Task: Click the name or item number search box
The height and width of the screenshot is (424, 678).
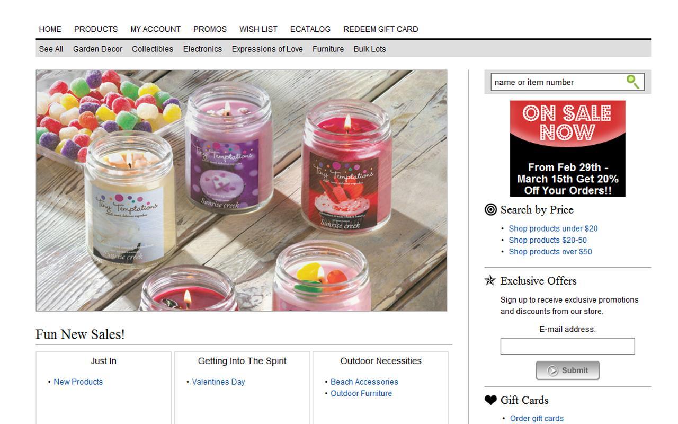Action: coord(557,82)
